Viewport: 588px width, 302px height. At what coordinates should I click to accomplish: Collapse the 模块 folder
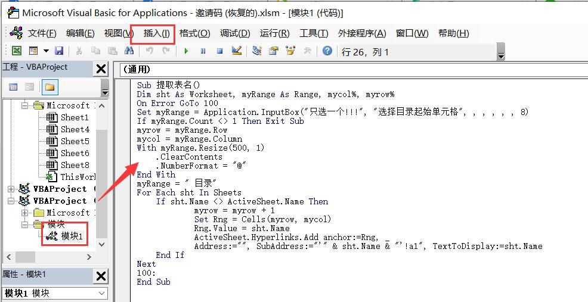pyautogui.click(x=25, y=225)
